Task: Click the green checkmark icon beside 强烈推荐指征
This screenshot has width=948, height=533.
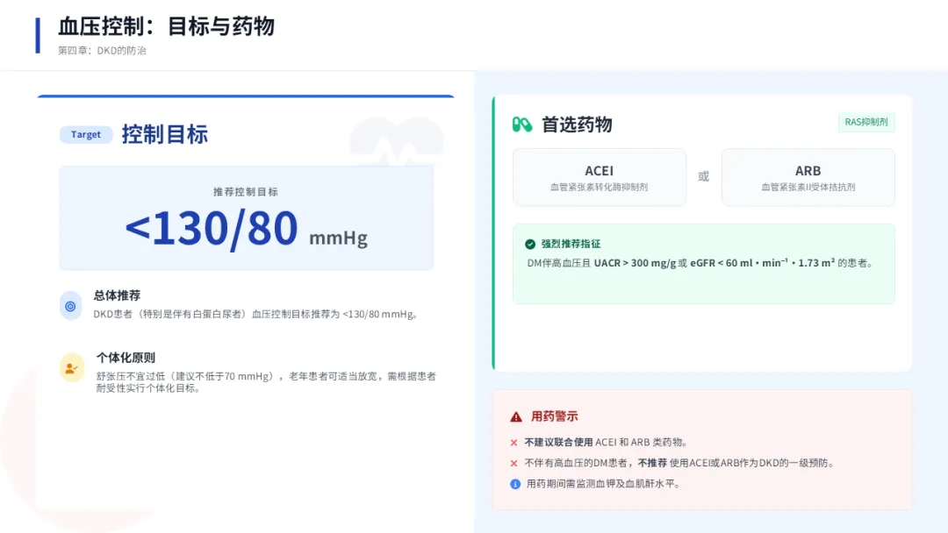Action: point(530,244)
